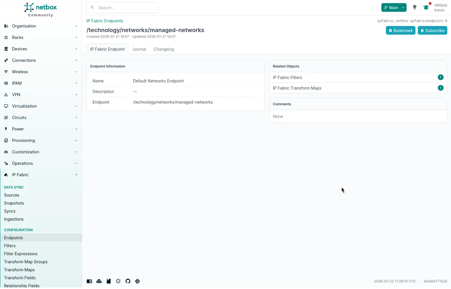Open IP Fabric Endpoints breadcrumb link
451x289 pixels.
tap(105, 21)
